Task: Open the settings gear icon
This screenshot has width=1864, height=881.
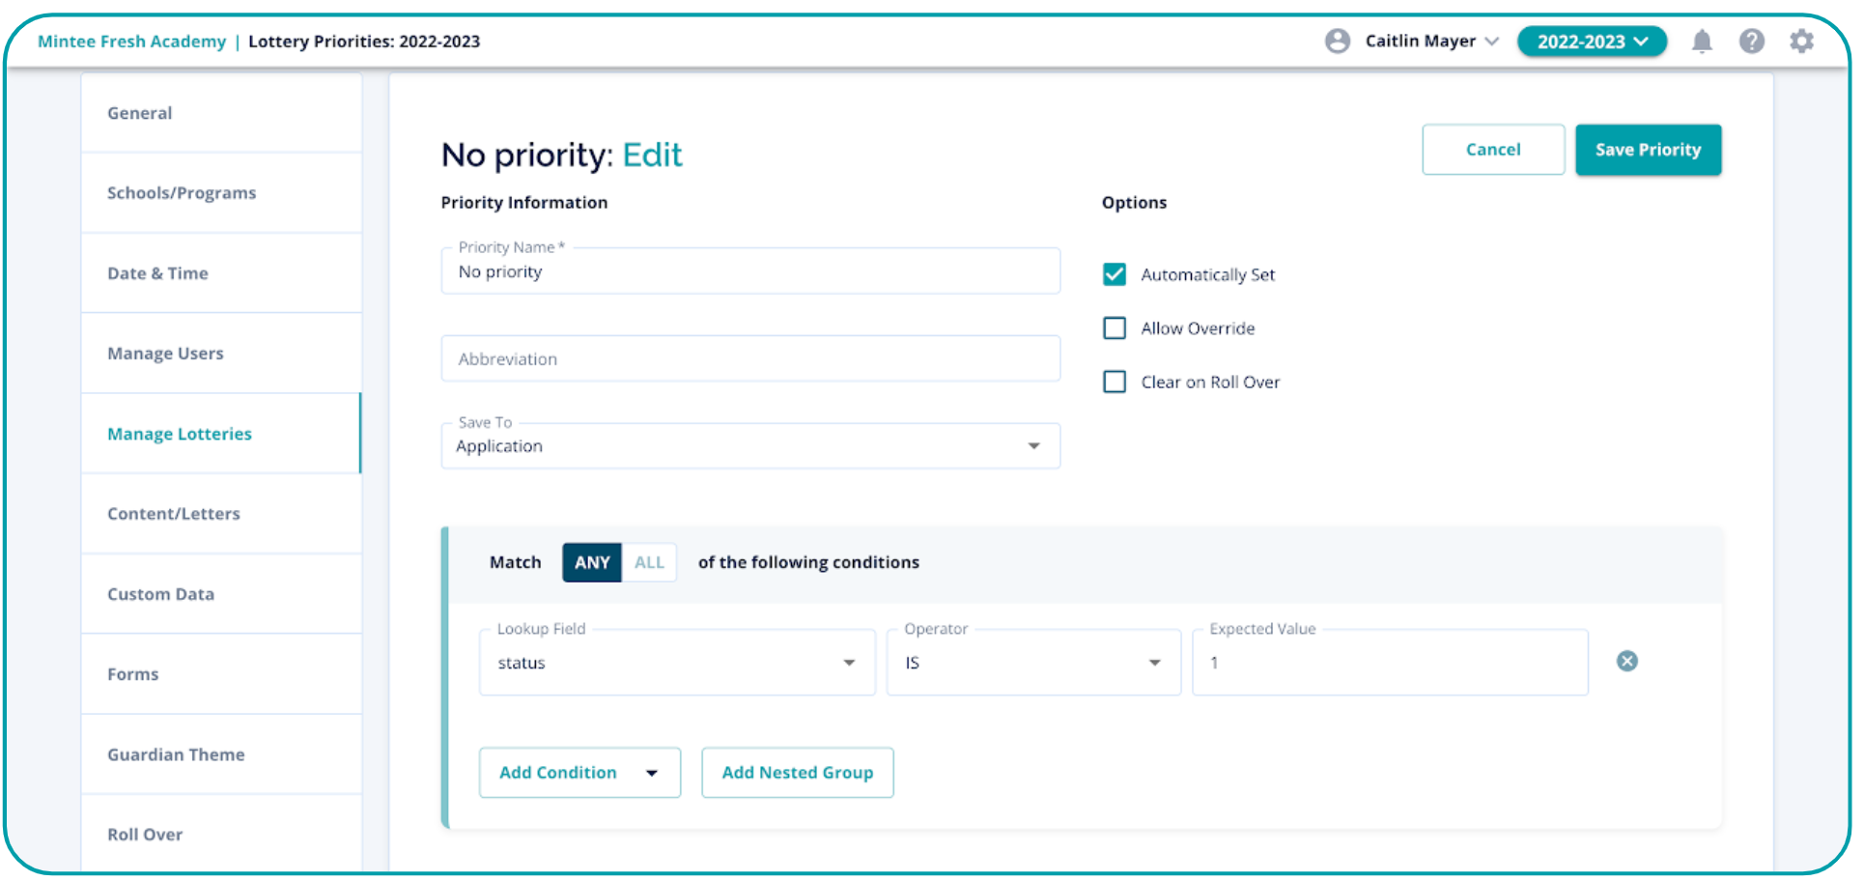Action: [1800, 42]
